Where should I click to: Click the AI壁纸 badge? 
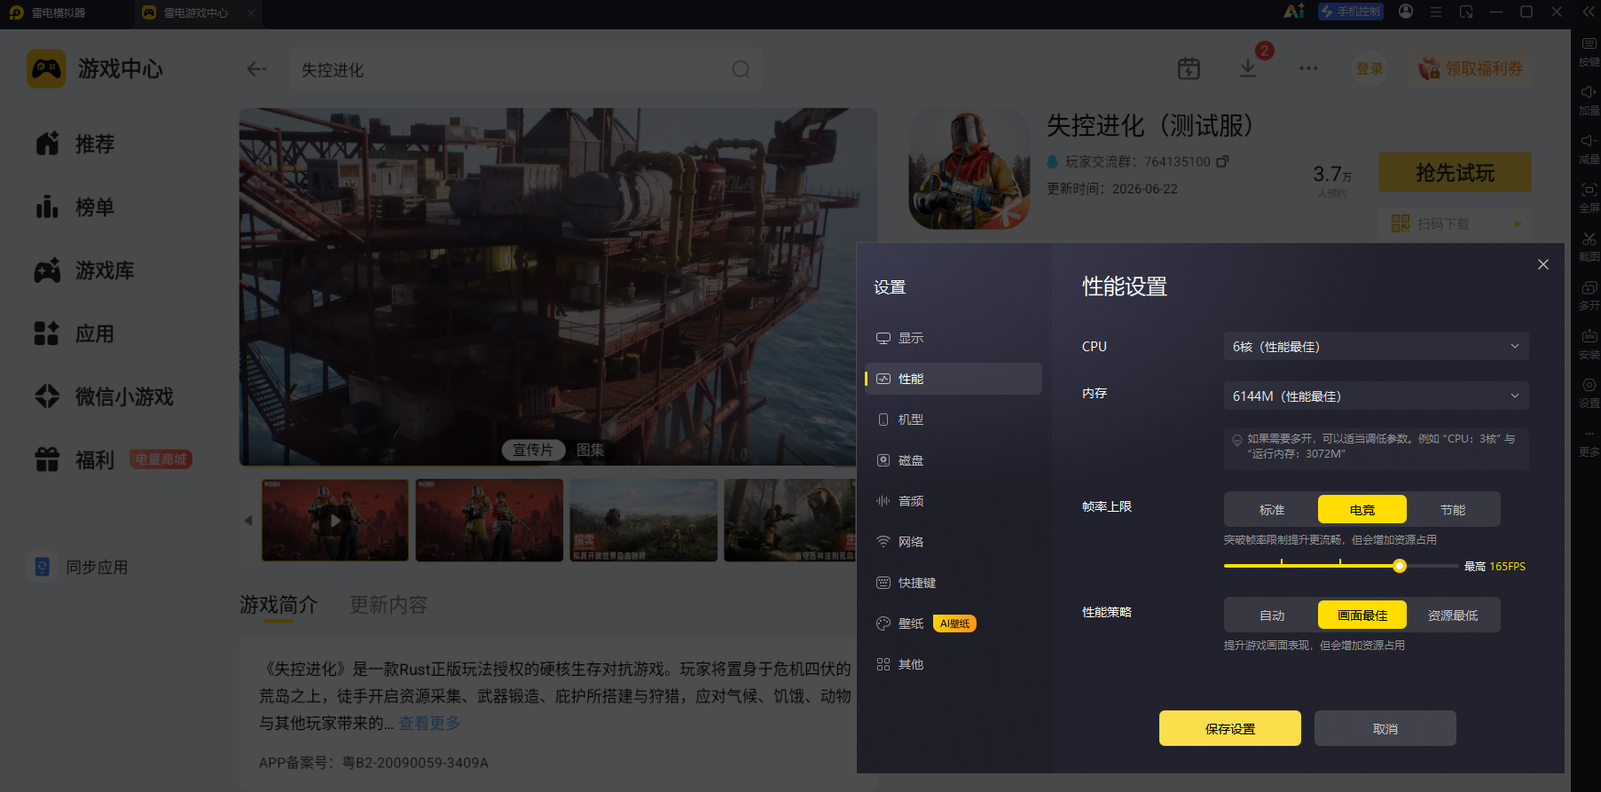tap(954, 623)
